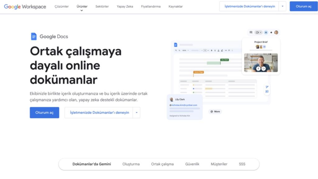Open dropdown arrow beside header İşletmenizde Dokümanlar'ı deneyin
This screenshot has height=179, width=318.
coord(282,6)
